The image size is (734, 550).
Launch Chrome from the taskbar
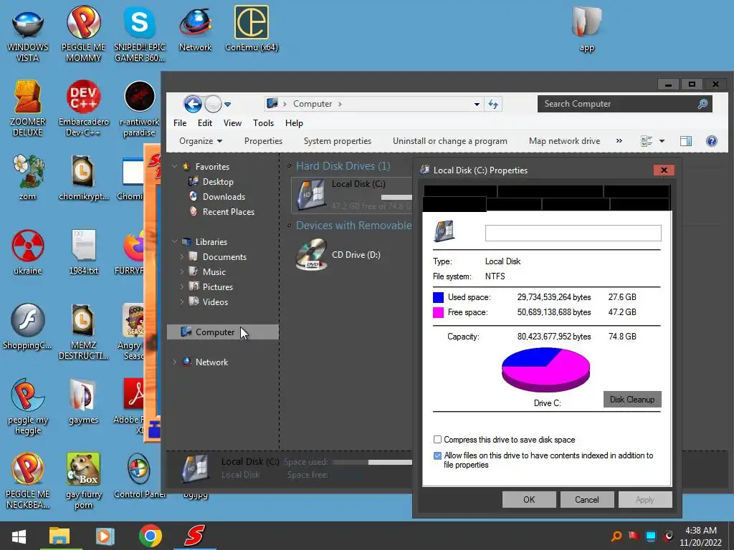pos(151,536)
